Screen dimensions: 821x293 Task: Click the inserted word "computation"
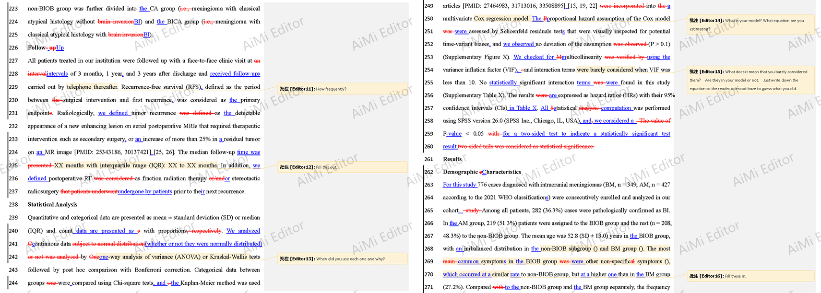coord(617,108)
